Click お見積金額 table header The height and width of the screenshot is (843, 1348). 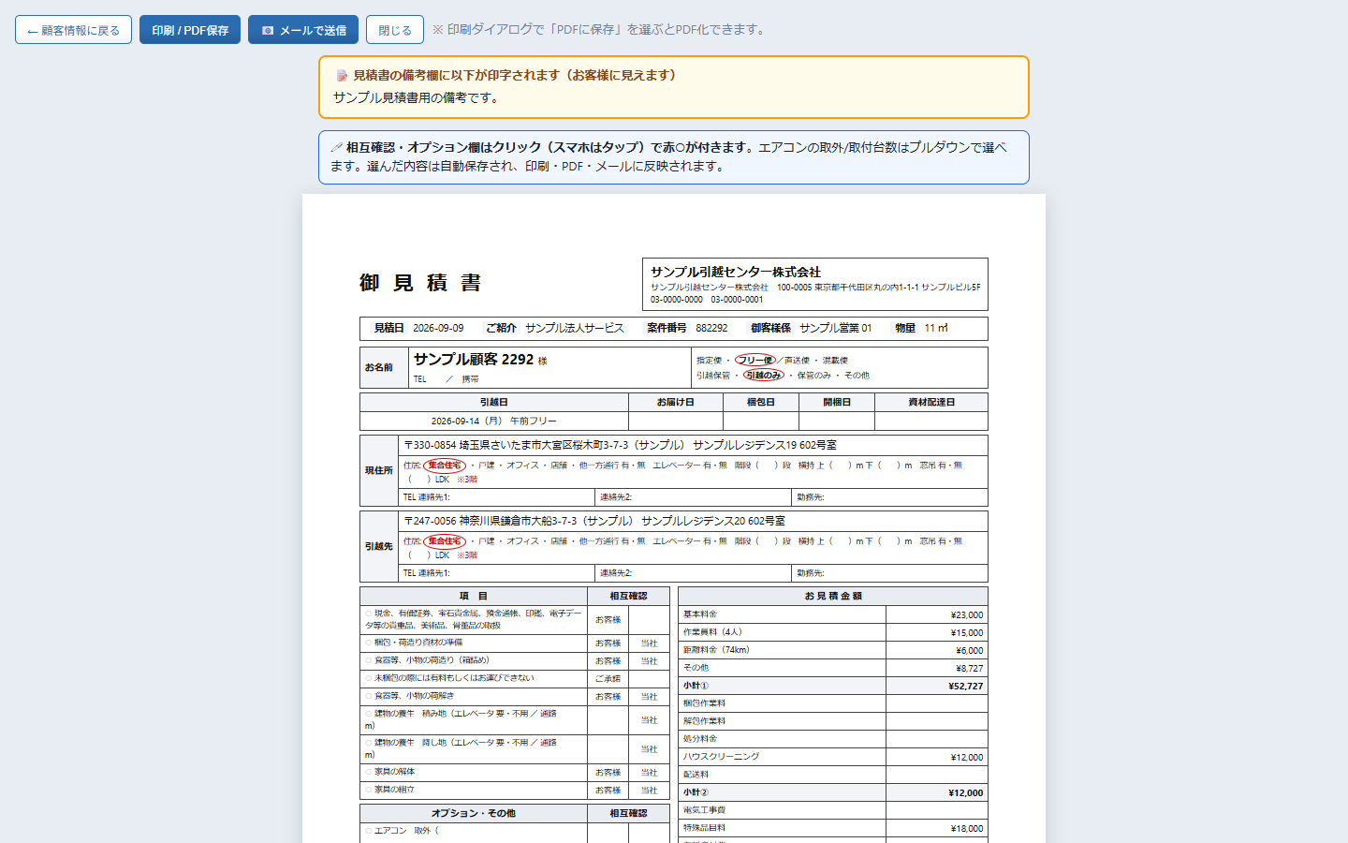(833, 596)
